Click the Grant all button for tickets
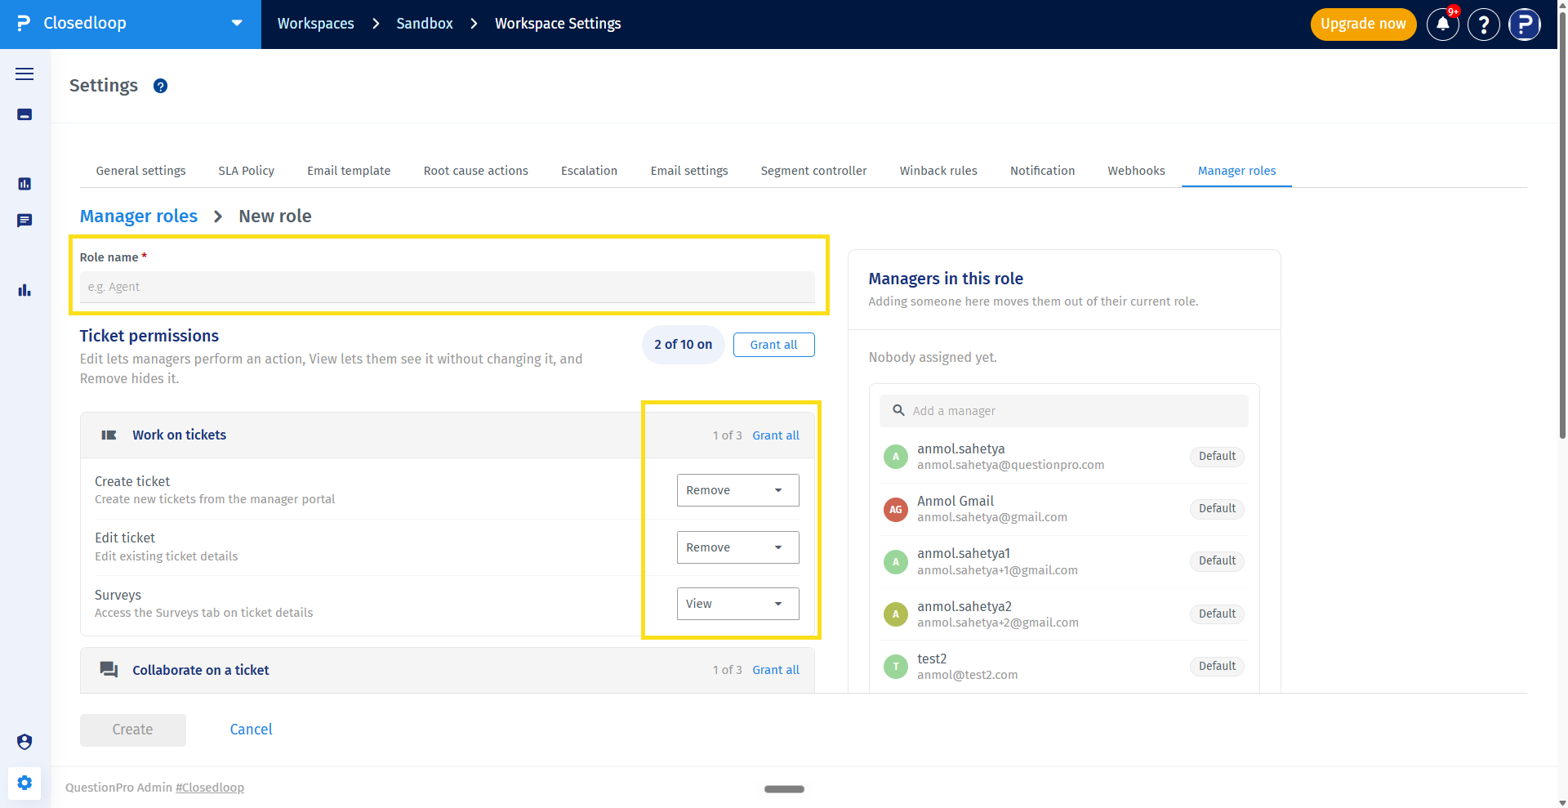1568x808 pixels. pos(773,345)
